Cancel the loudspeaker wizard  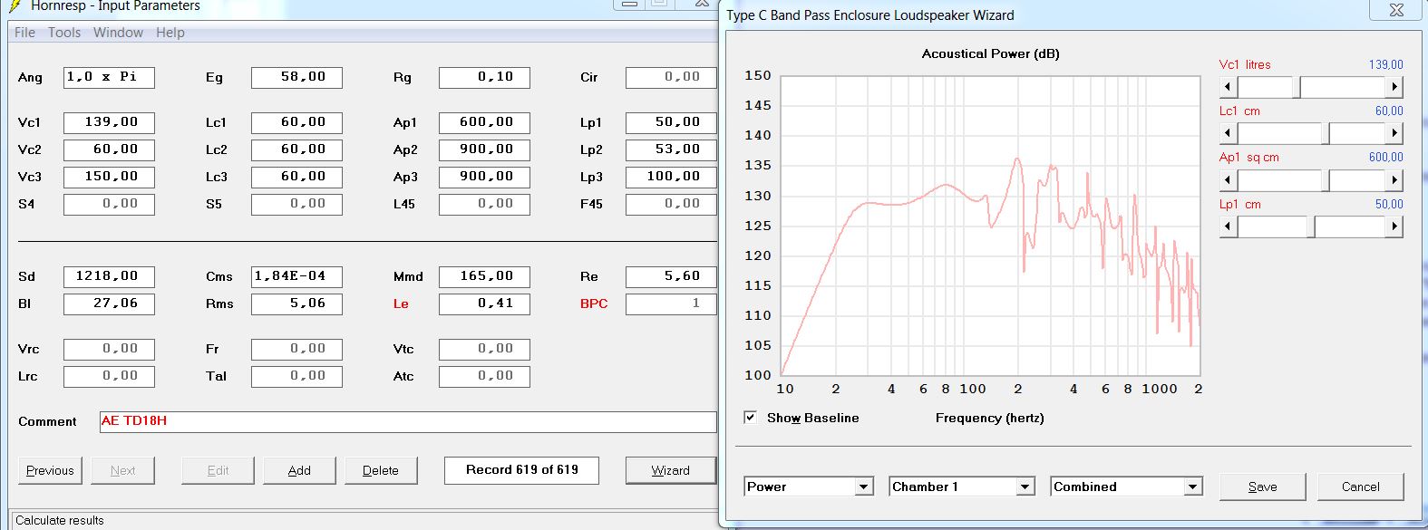coord(1361,487)
